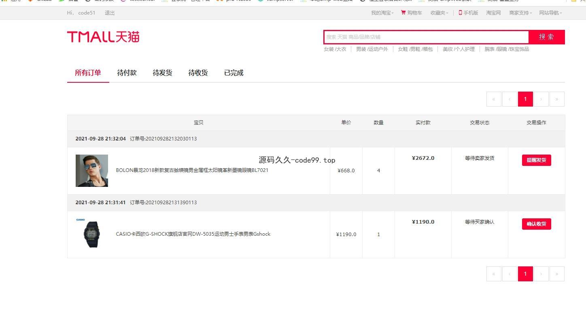Click the total paid ¥2672.0
Screen dimensions: 586x312
pos(423,158)
